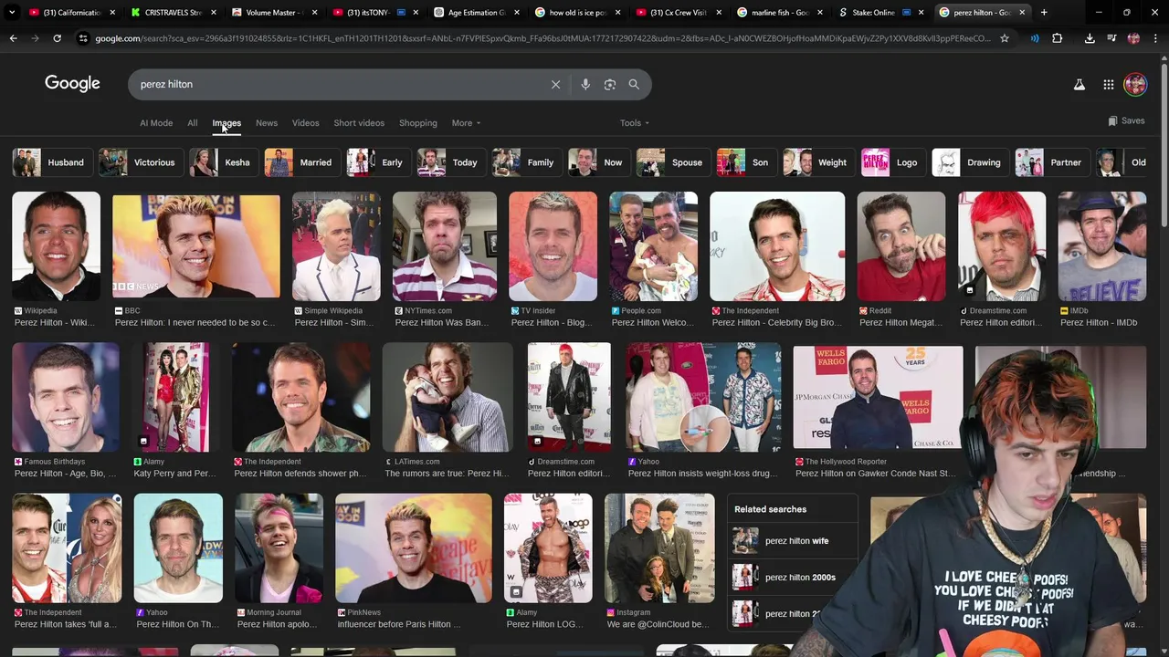1169x657 pixels.
Task: Open the media control toolbar icon
Action: coord(1111,38)
